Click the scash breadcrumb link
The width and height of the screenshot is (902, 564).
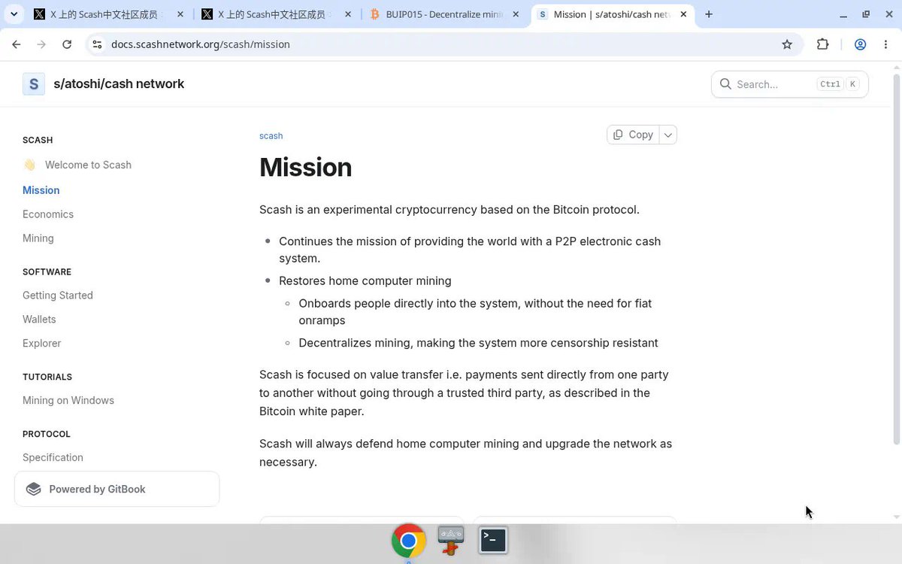[x=271, y=136]
